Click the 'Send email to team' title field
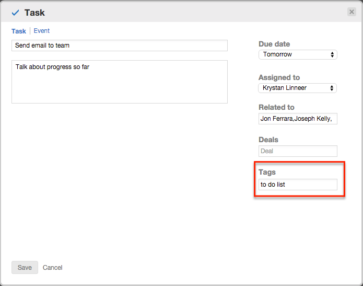Screen dimensions: 363x286 coord(119,45)
